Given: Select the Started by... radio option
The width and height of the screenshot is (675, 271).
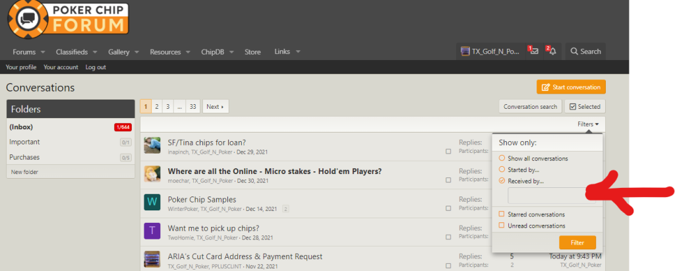Looking at the screenshot, I should [x=502, y=169].
